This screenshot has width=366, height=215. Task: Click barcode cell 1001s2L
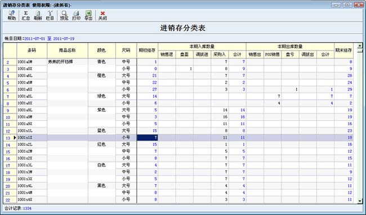click(32, 144)
